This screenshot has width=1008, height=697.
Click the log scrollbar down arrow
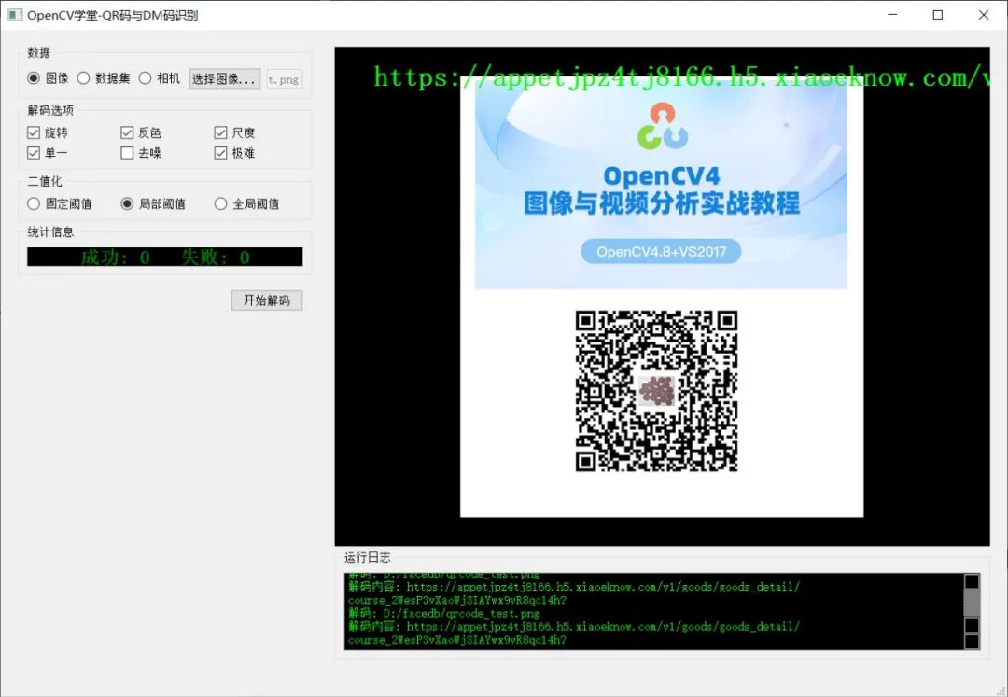tap(972, 641)
